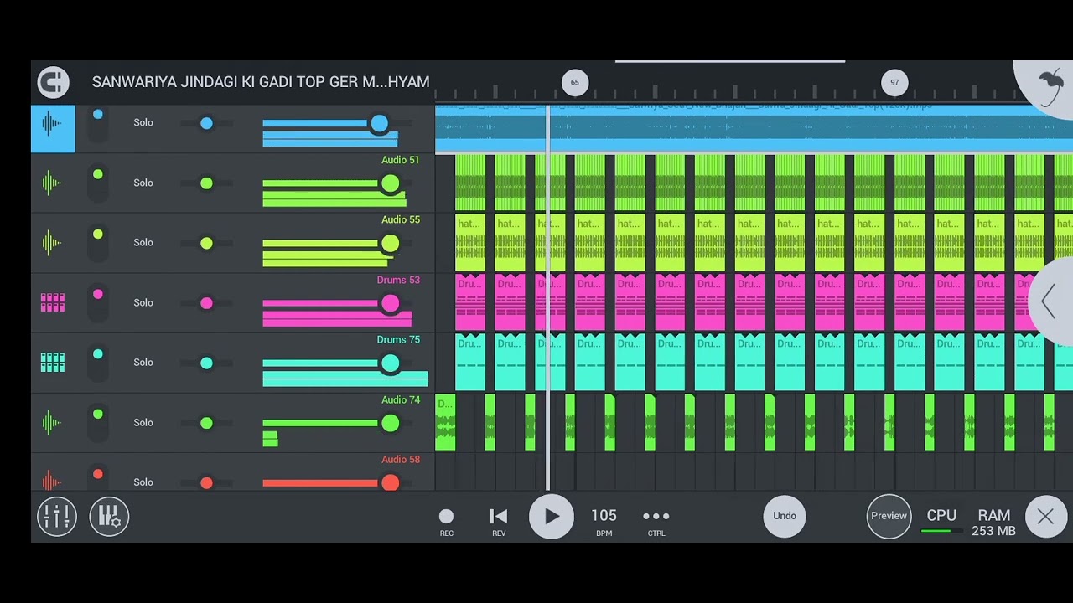Set Drums 75 volume slider

[x=390, y=363]
